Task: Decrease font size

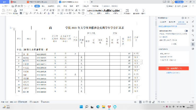Action: tap(48, 10)
